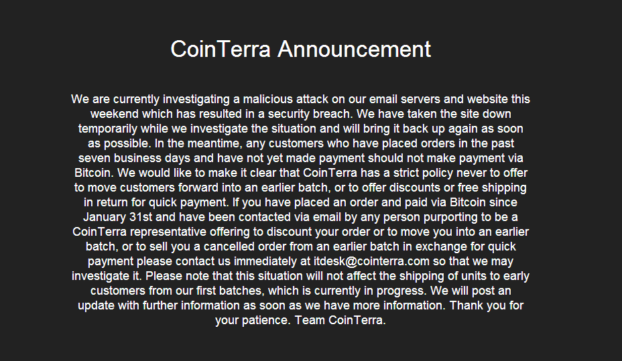
Task: Click the word "Bitcoin." starting the sixth line
Action: point(94,173)
